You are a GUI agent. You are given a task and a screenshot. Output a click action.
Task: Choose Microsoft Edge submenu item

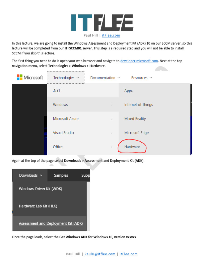pyautogui.click(x=137, y=133)
